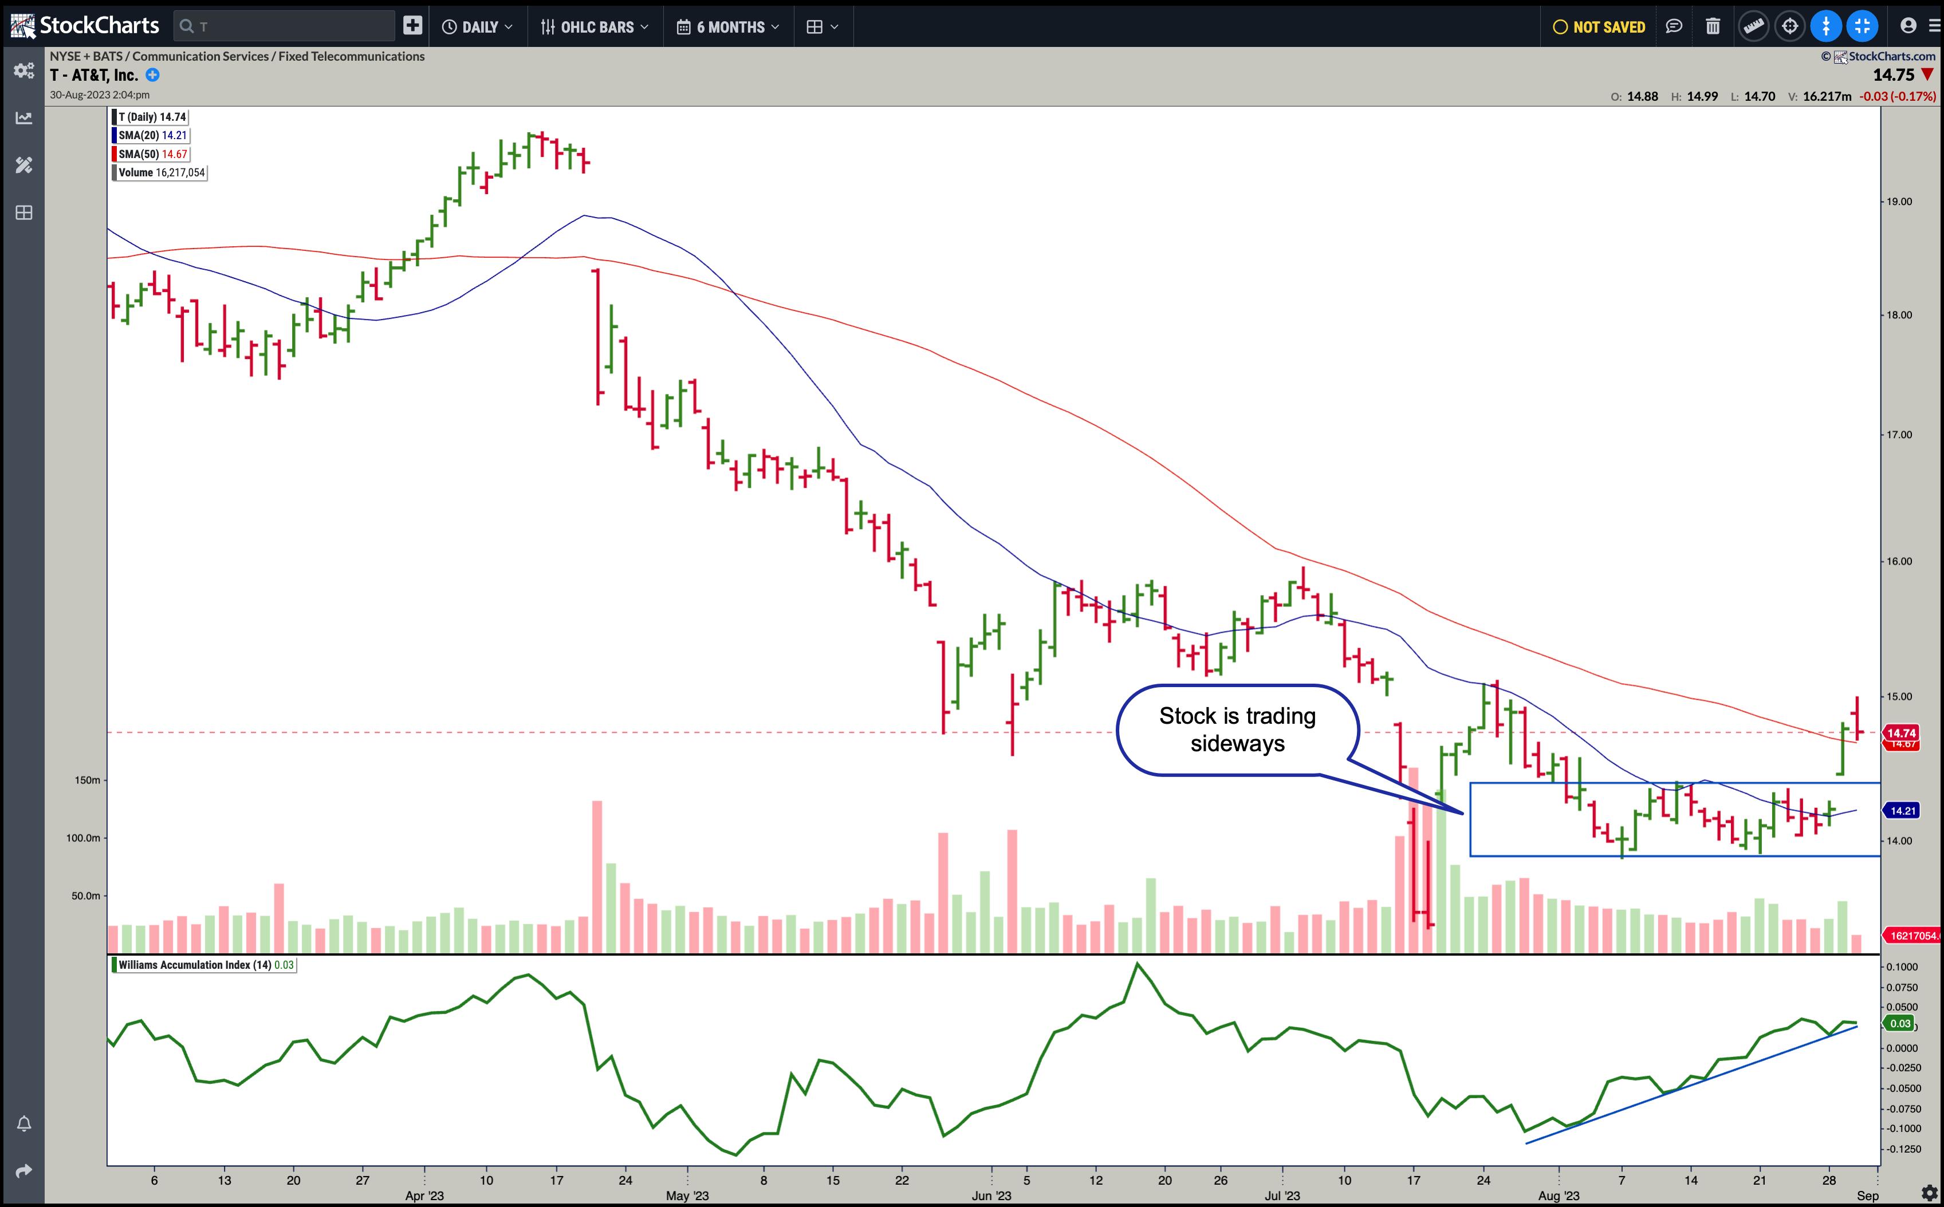Click the plus button beside symbol search
Screen dimensions: 1944x1207
[412, 26]
